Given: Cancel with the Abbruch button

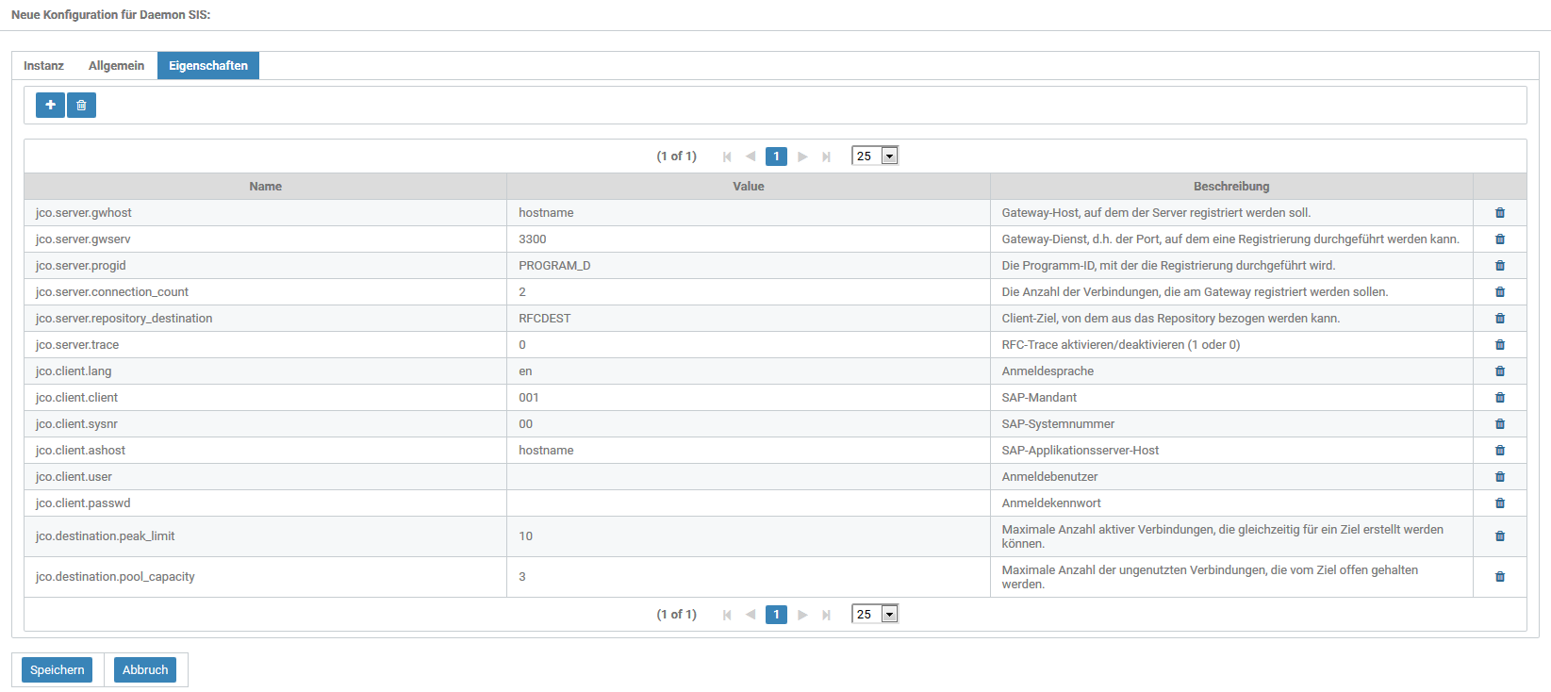Looking at the screenshot, I should (145, 670).
